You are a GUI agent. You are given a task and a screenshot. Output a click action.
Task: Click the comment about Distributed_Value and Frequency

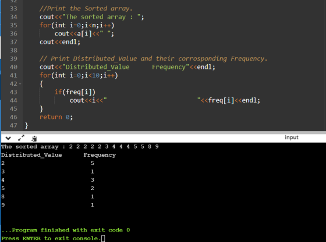(154, 58)
